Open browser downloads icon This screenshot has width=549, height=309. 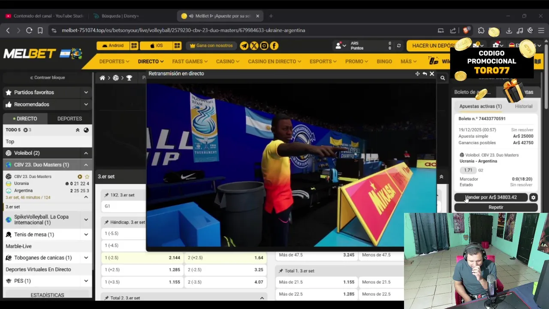509,30
